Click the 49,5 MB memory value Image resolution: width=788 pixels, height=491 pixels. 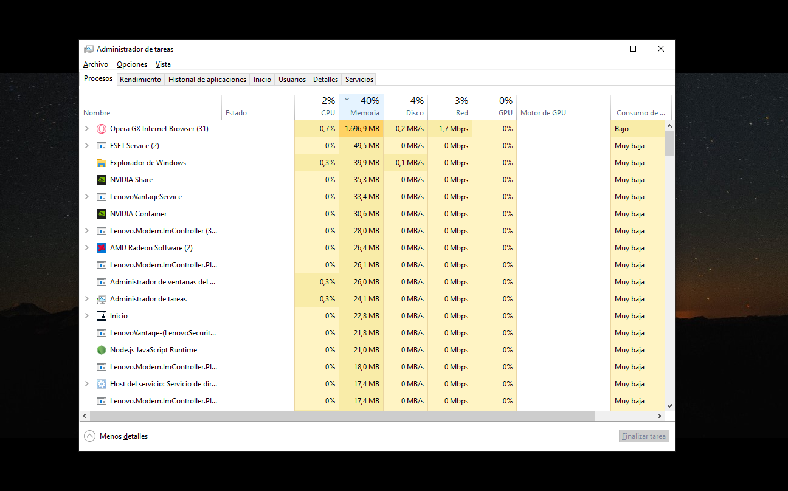[x=366, y=146]
